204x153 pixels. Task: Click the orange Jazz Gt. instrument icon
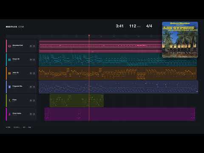(9, 73)
